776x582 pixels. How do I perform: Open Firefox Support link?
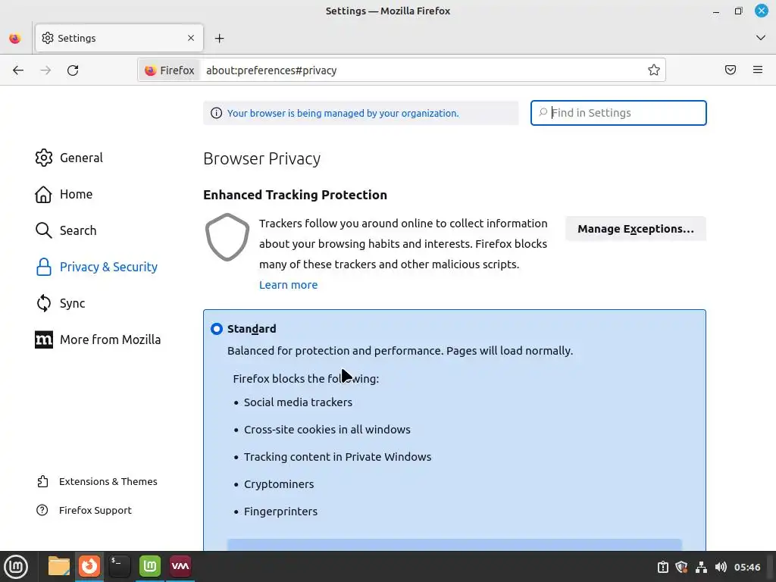[95, 510]
